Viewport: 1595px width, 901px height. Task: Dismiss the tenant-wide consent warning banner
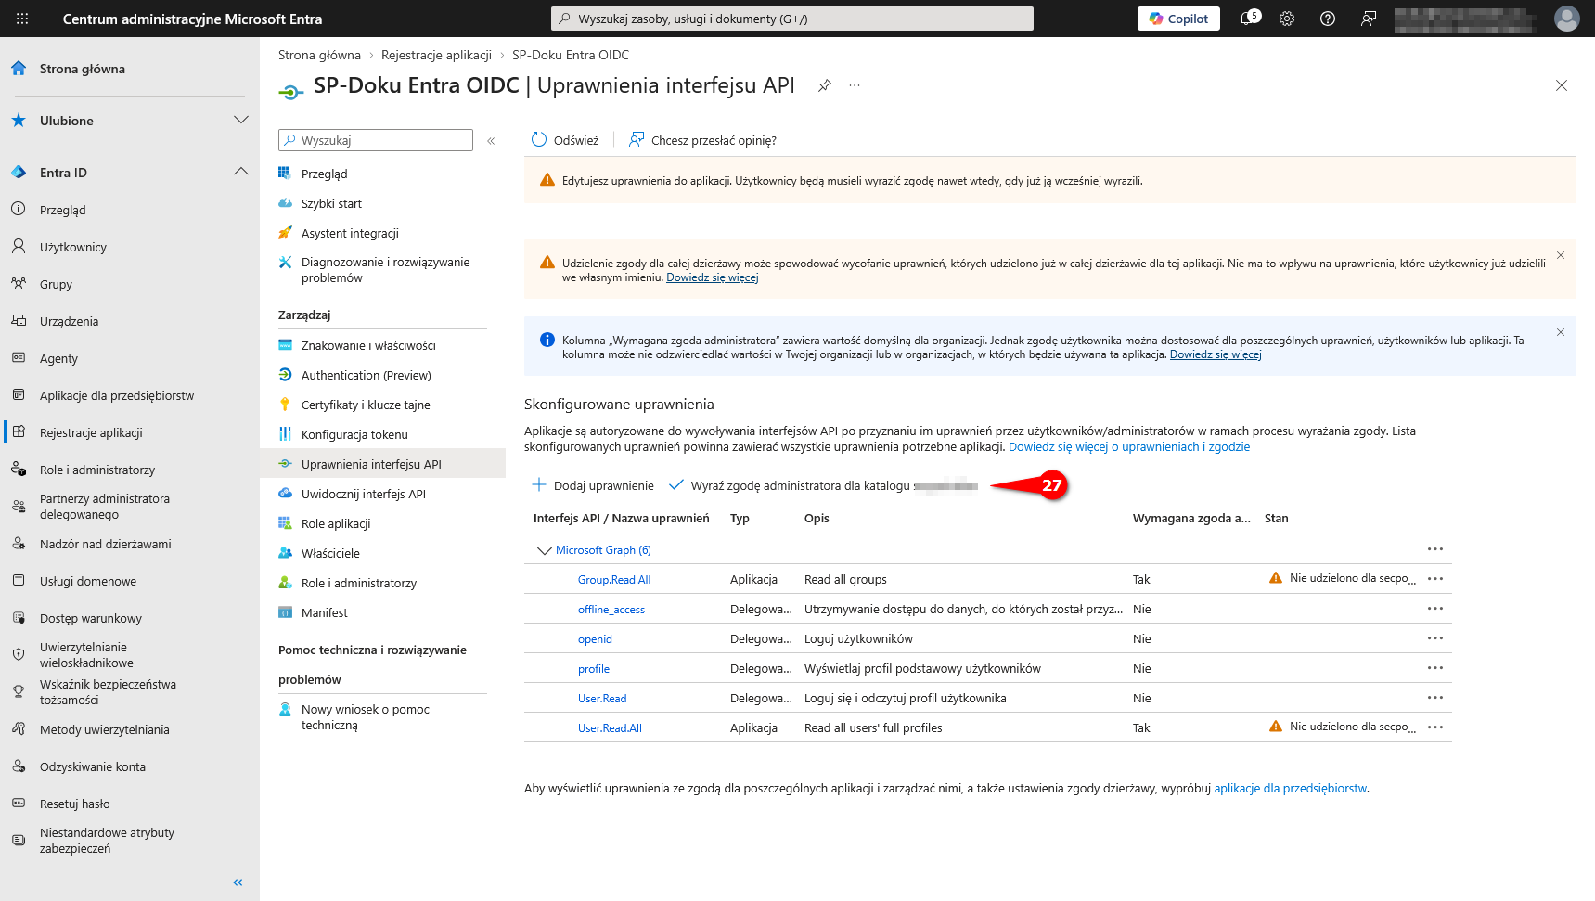point(1561,255)
